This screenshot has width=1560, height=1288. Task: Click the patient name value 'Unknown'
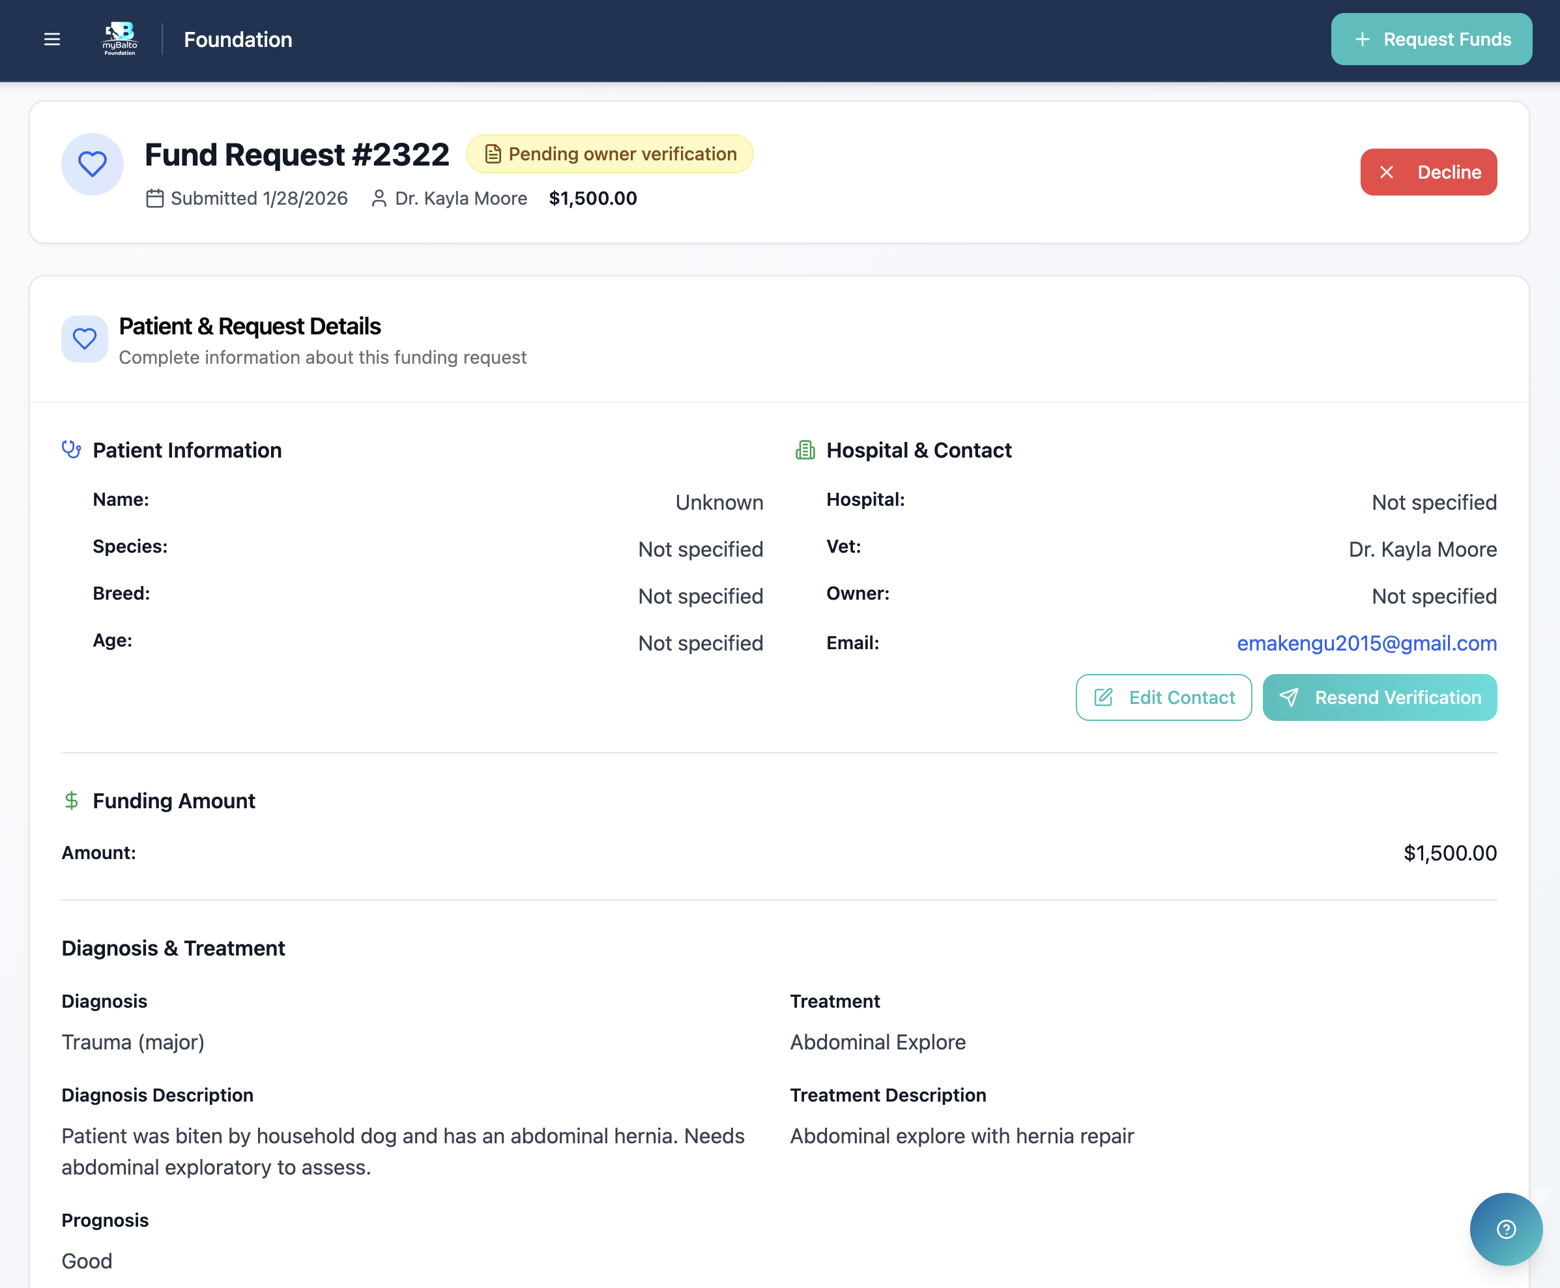click(x=719, y=503)
